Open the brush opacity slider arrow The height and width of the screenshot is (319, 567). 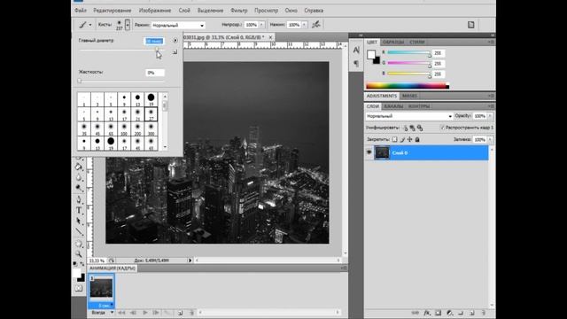pos(262,25)
